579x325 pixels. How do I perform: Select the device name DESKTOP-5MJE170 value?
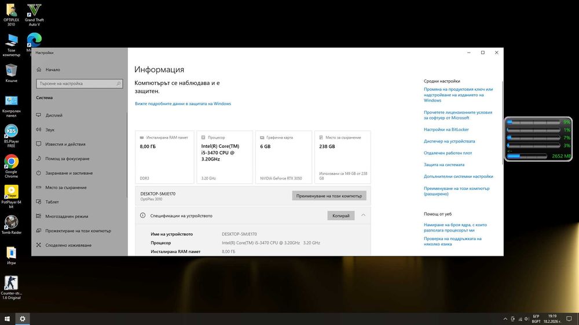click(239, 234)
